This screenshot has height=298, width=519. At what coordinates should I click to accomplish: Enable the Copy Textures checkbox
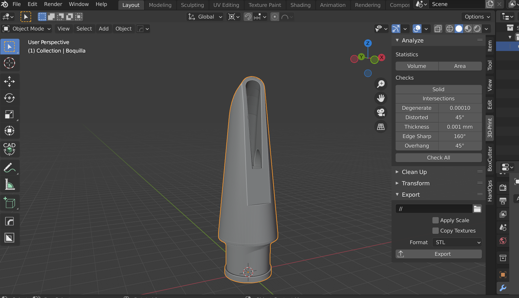coord(436,231)
